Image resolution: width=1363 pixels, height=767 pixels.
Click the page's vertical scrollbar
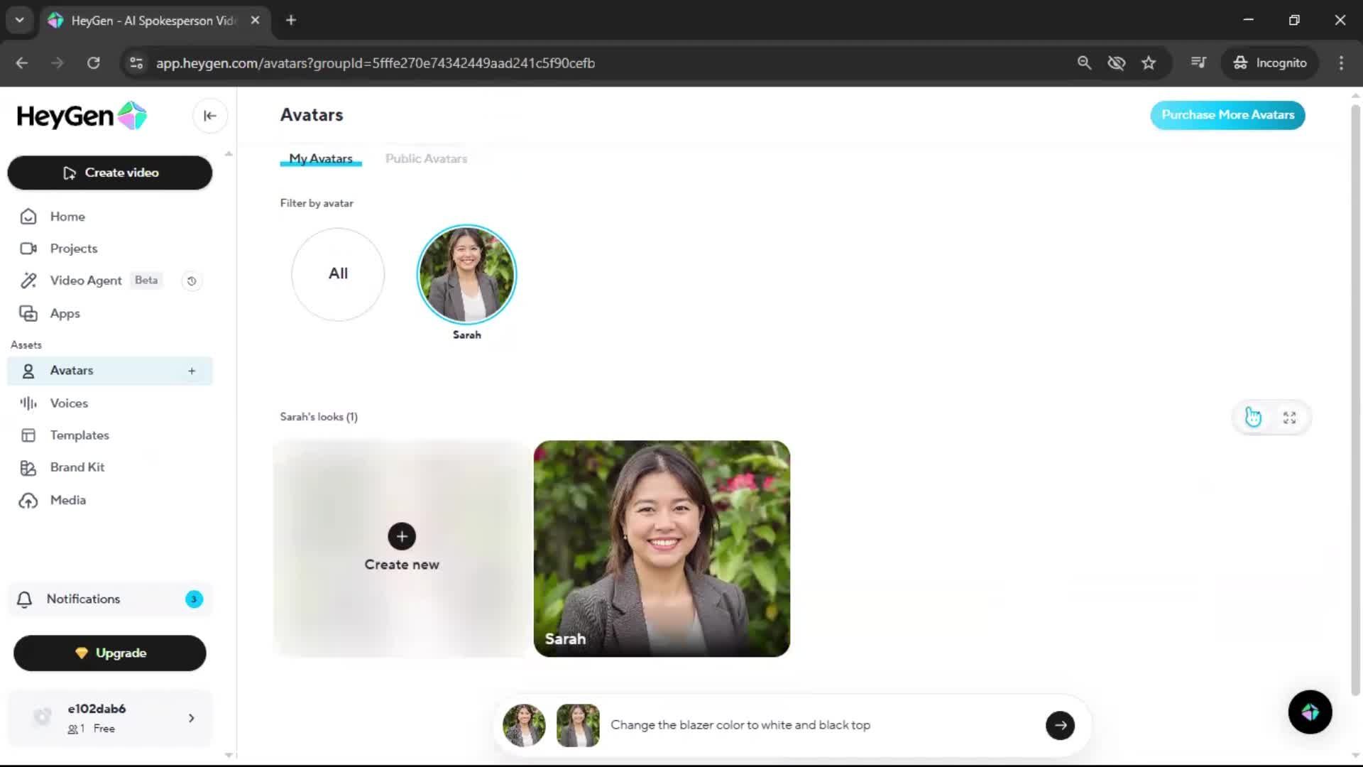[x=1355, y=398]
